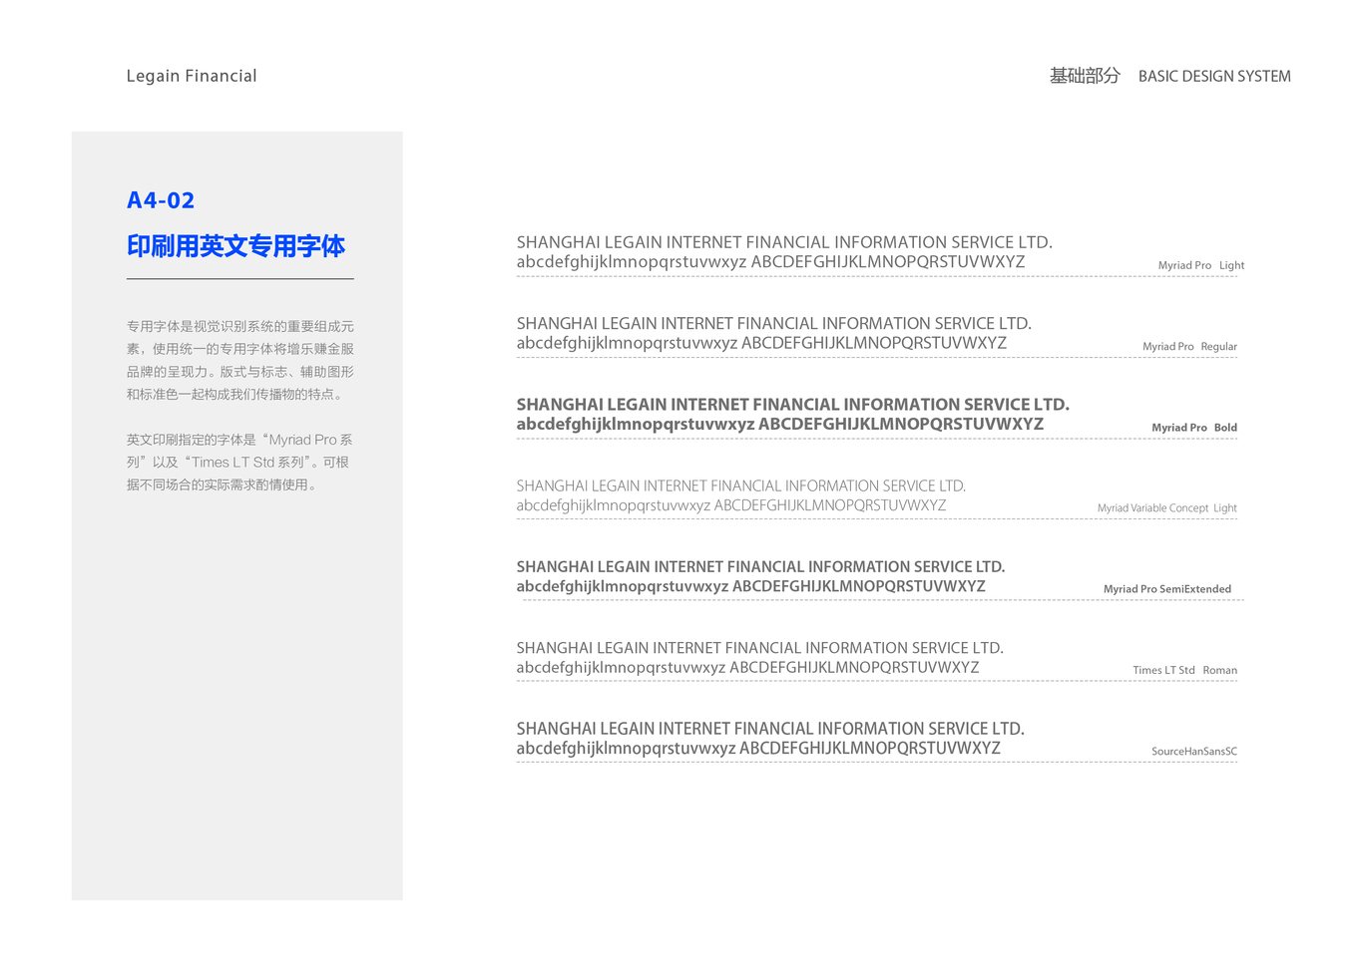
Task: Click the alphabet line in Myriad Pro Light sample
Action: (x=771, y=262)
